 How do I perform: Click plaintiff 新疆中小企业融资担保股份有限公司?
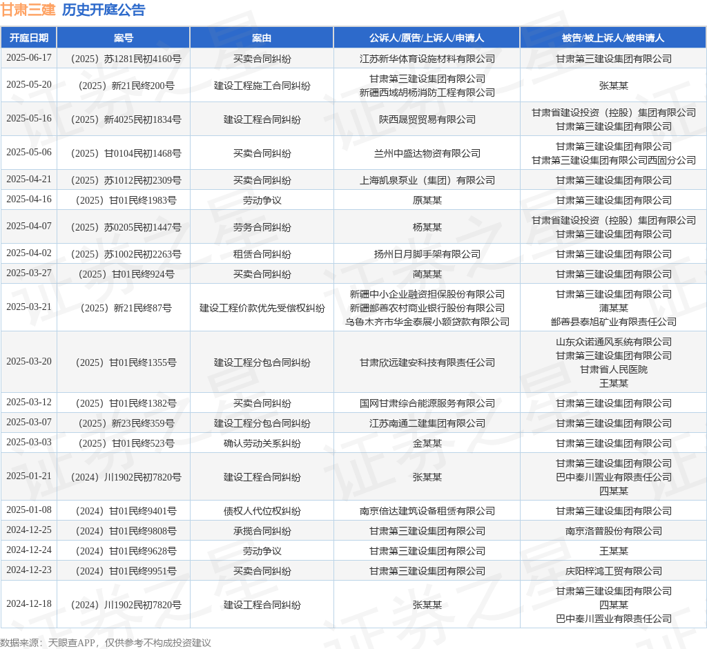[427, 295]
